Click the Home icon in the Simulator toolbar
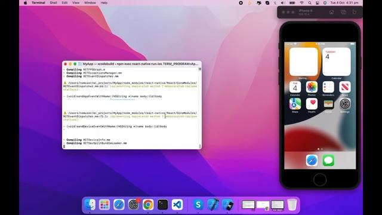The width and height of the screenshot is (382, 215). (x=332, y=12)
